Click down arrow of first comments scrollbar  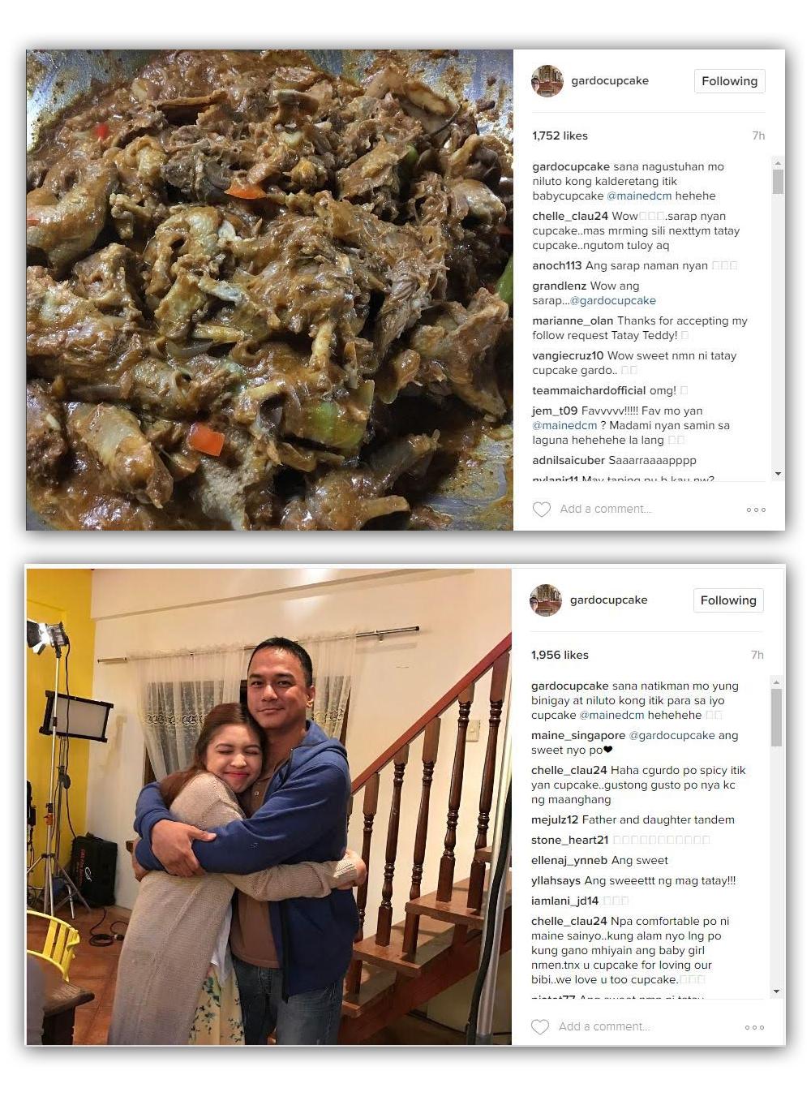[779, 474]
